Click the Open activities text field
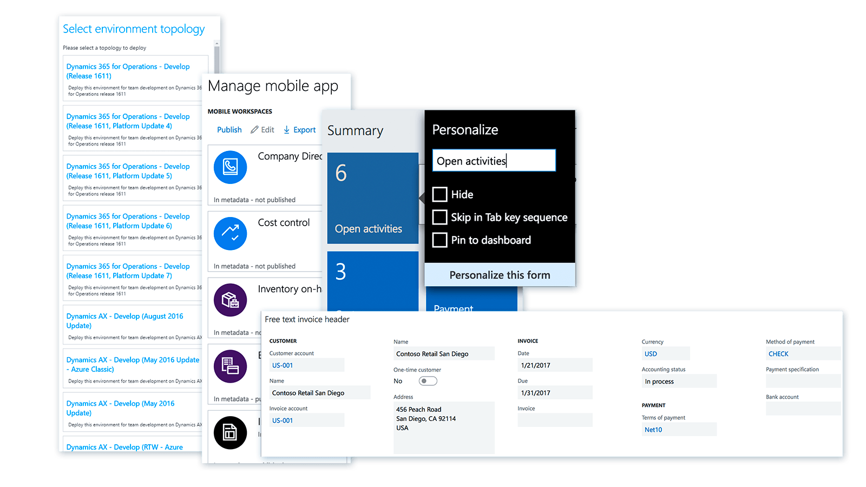 [x=494, y=161]
